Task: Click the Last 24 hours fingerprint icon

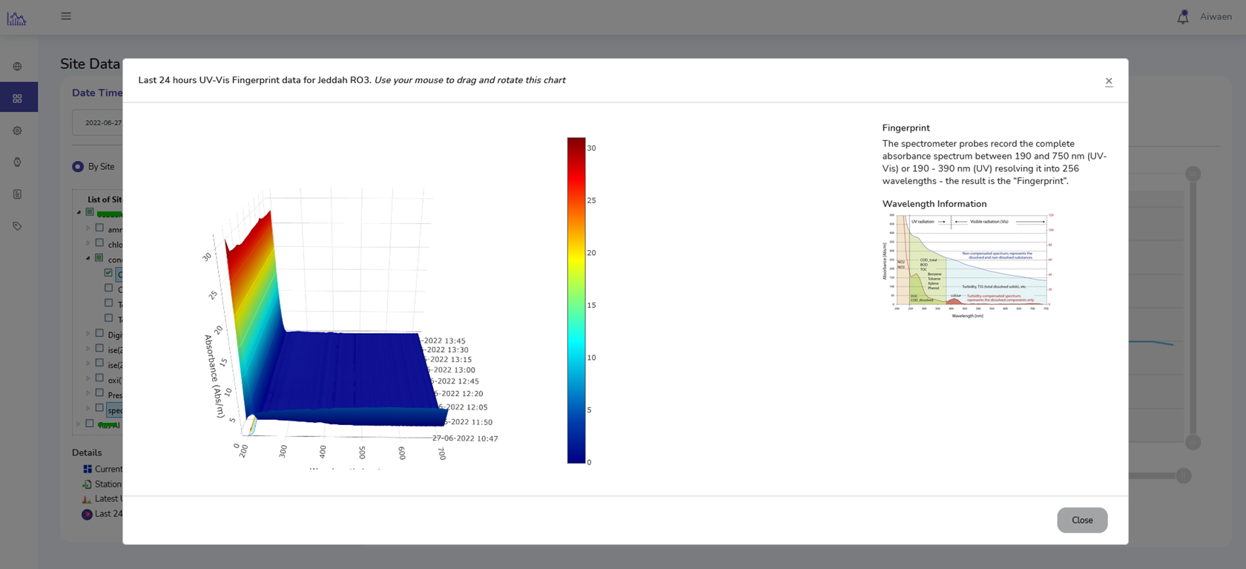Action: click(87, 514)
